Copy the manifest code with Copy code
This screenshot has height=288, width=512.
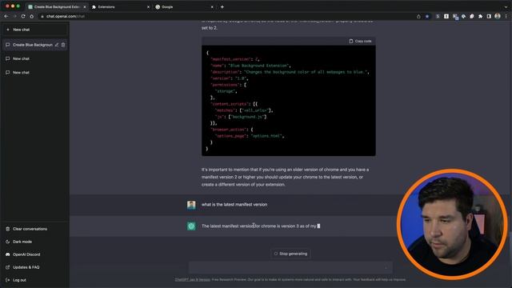(360, 41)
